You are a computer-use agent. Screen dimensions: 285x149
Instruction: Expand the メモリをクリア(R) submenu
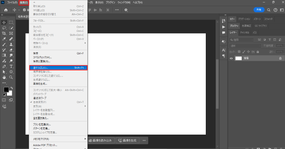click(58, 139)
